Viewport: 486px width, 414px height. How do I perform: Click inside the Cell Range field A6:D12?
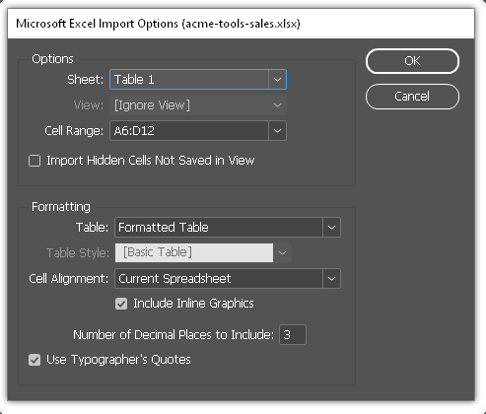coord(189,131)
